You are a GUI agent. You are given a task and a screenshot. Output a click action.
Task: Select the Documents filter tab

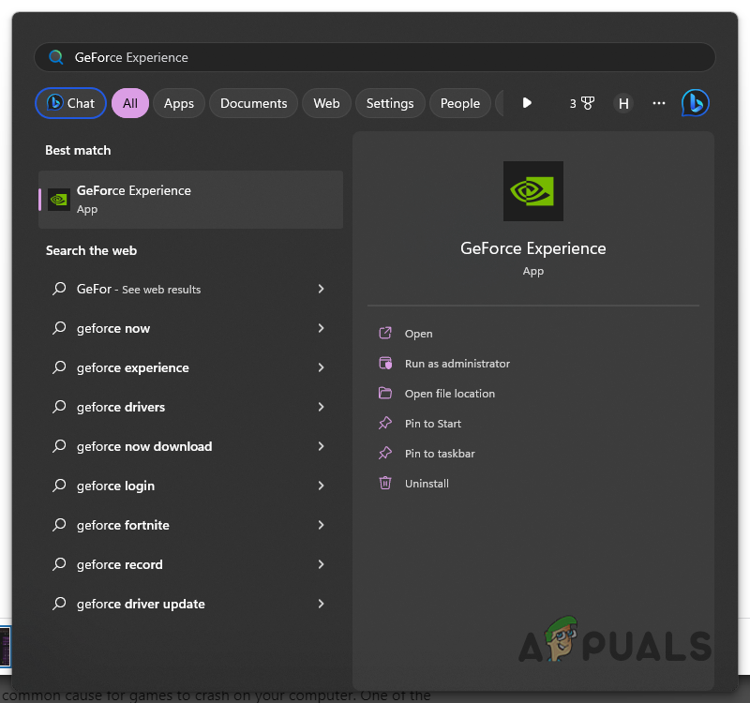253,103
